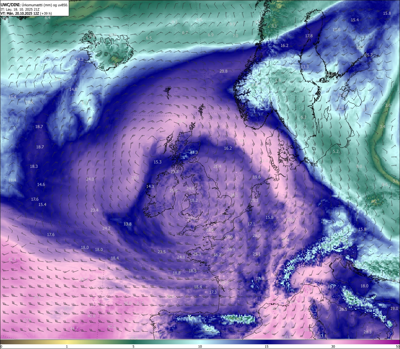Click the 24.2 map value
Viewport: 400px width, 349px height.
click(106, 228)
